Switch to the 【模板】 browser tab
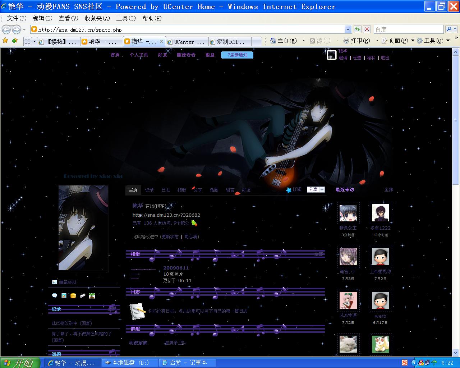This screenshot has height=368, width=460. tap(58, 42)
